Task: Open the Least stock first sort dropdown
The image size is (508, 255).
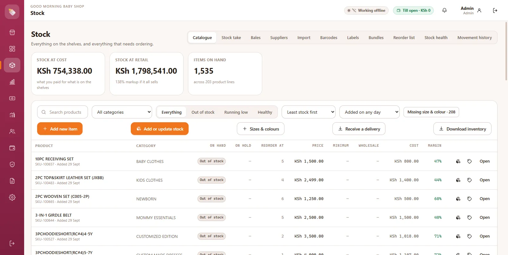Action: pos(309,112)
